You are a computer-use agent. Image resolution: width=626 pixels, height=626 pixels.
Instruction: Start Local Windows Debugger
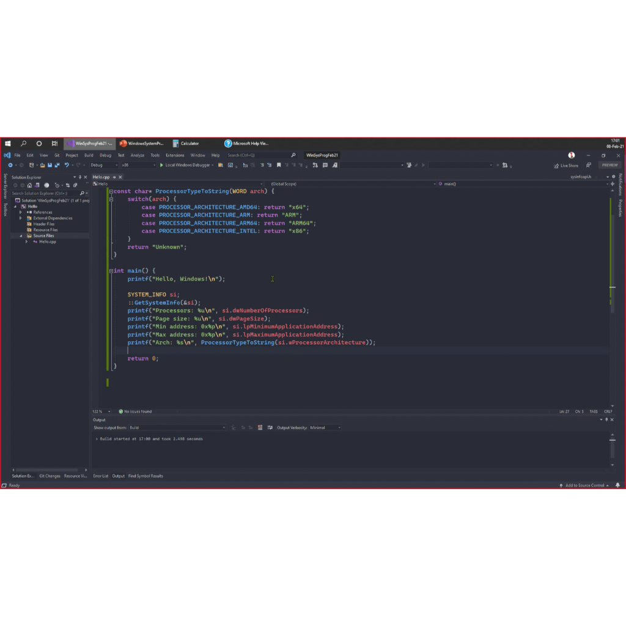point(185,165)
